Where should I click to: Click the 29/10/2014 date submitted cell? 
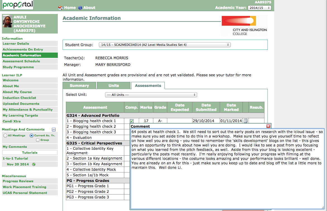(x=206, y=121)
